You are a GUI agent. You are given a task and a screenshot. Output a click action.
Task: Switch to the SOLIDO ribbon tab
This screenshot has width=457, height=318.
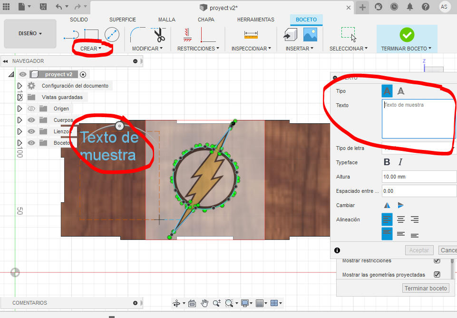[78, 20]
